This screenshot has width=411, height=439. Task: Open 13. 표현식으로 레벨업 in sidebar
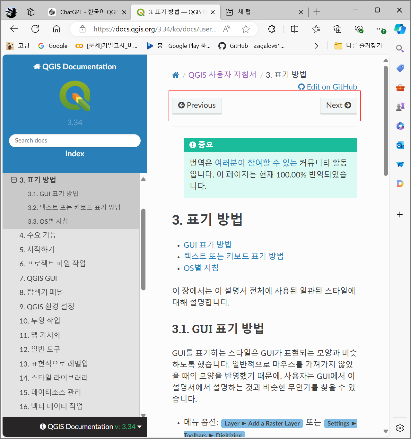[x=54, y=364]
